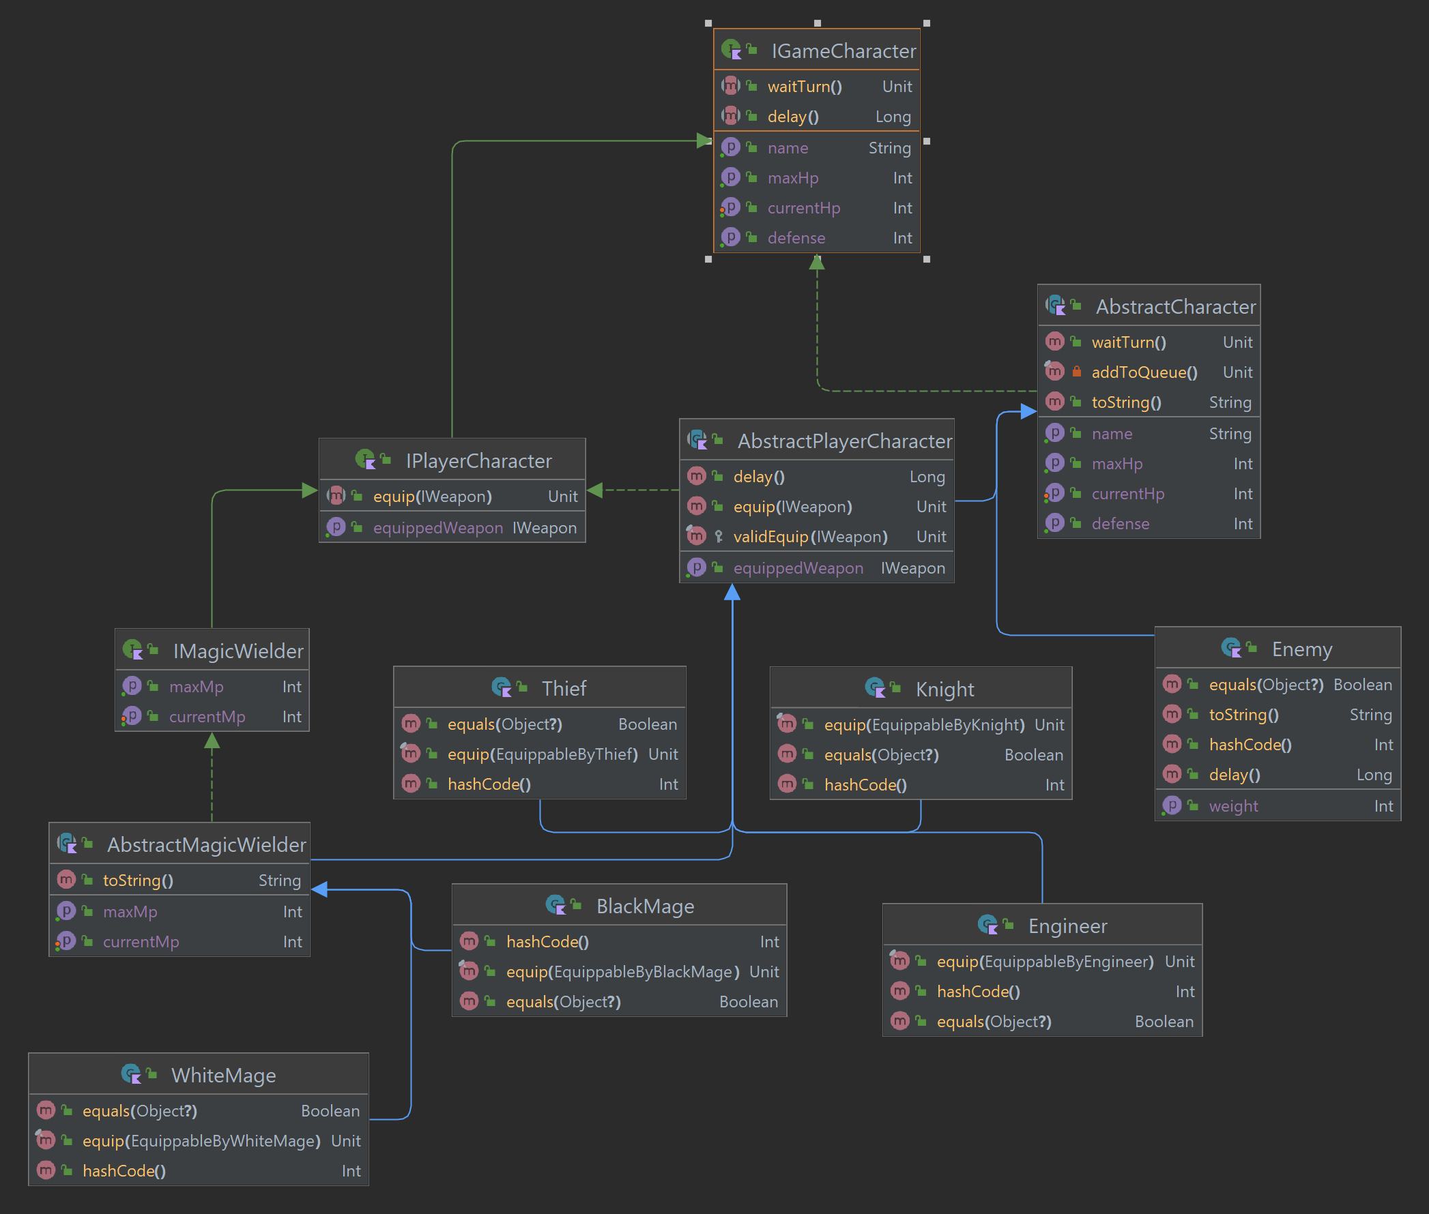Viewport: 1429px width, 1214px height.
Task: Click the AbstractMagicWielder class icon
Action: [68, 843]
